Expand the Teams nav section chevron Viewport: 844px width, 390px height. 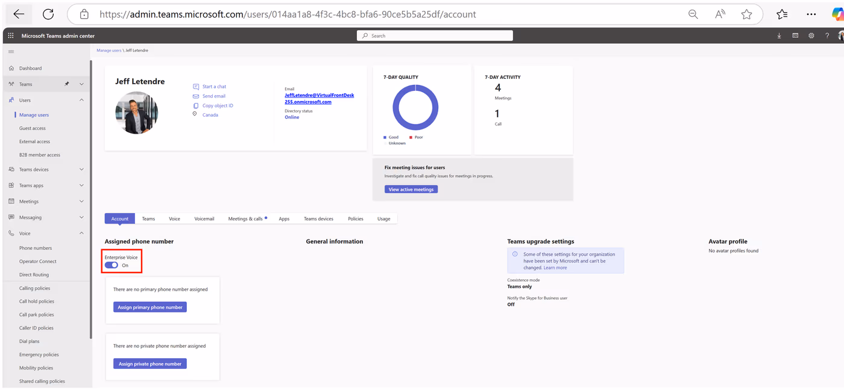pos(81,84)
